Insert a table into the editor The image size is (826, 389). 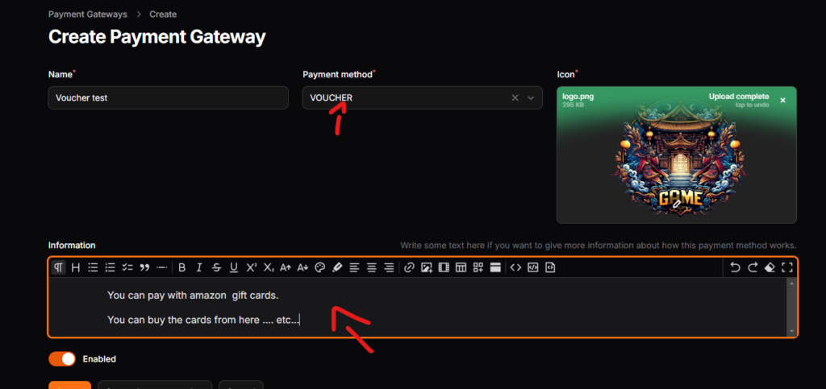(461, 267)
